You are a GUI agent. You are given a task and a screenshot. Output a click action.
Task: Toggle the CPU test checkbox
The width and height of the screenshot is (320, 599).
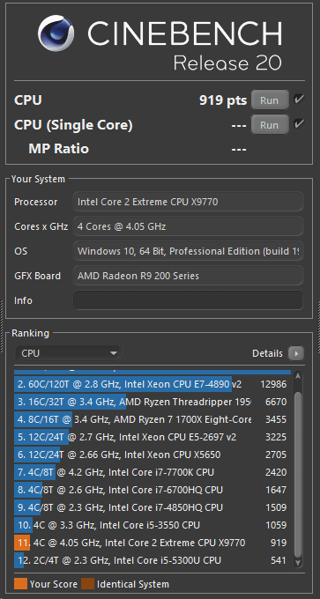pos(299,100)
